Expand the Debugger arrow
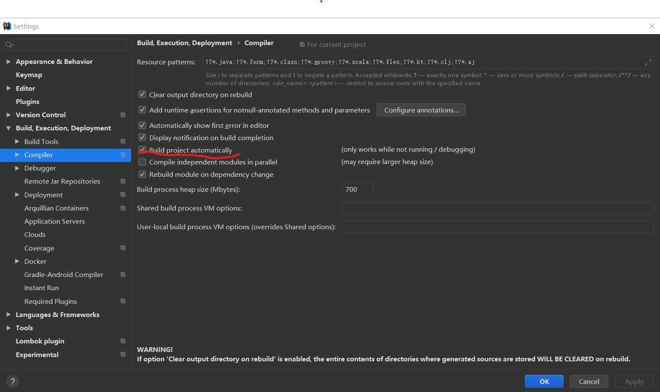660x392 pixels. [x=17, y=168]
